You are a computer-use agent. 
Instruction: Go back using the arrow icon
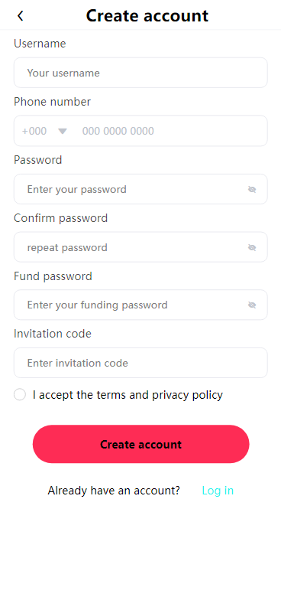pos(20,16)
